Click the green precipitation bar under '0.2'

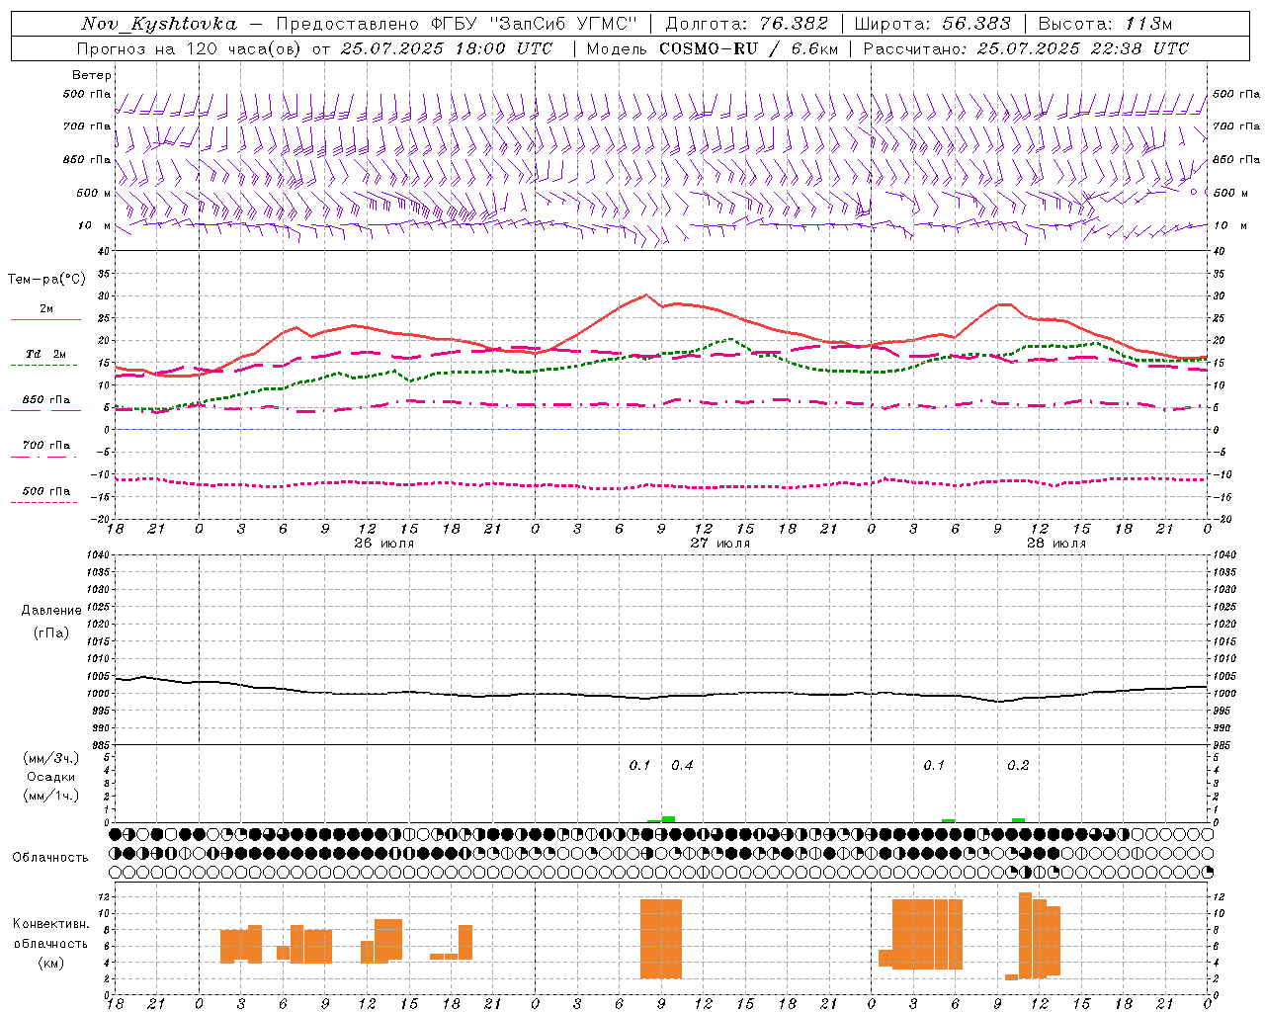pos(1018,820)
